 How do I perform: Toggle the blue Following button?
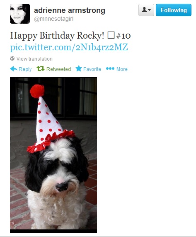[174, 10]
